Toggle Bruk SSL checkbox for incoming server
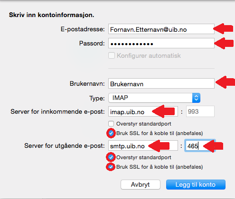 [x=111, y=133]
